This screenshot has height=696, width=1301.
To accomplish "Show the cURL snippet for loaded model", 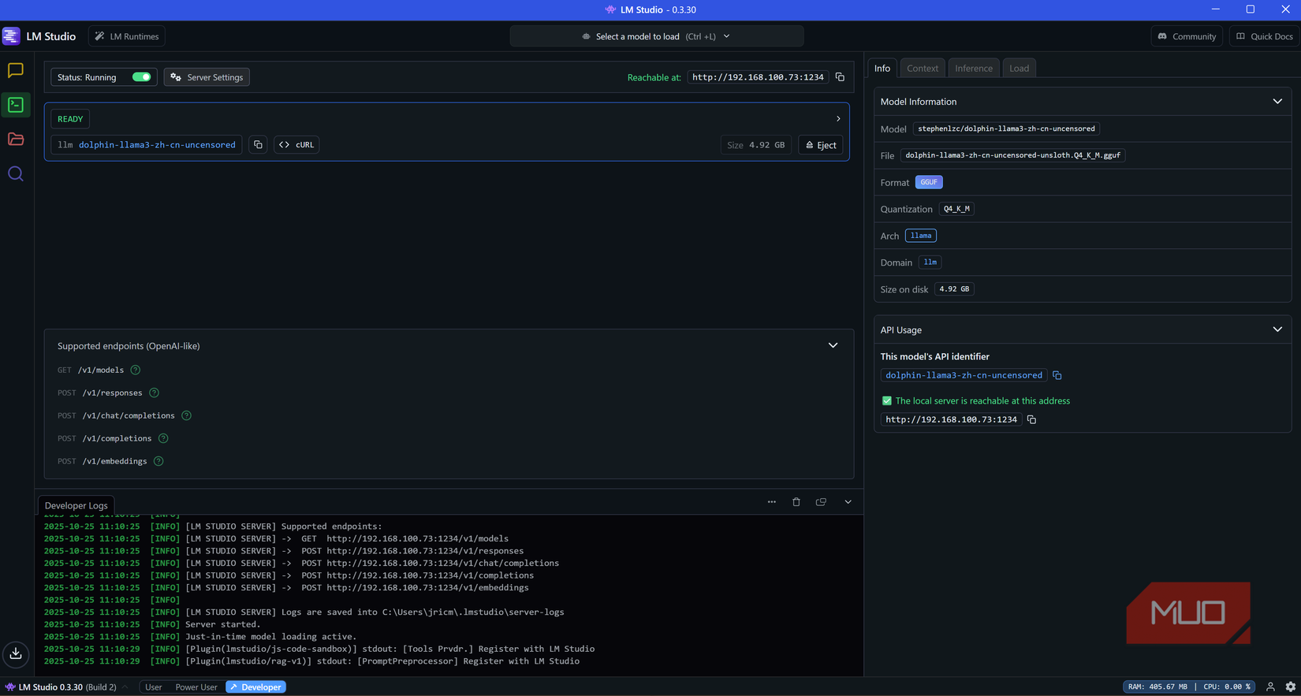I will 296,145.
